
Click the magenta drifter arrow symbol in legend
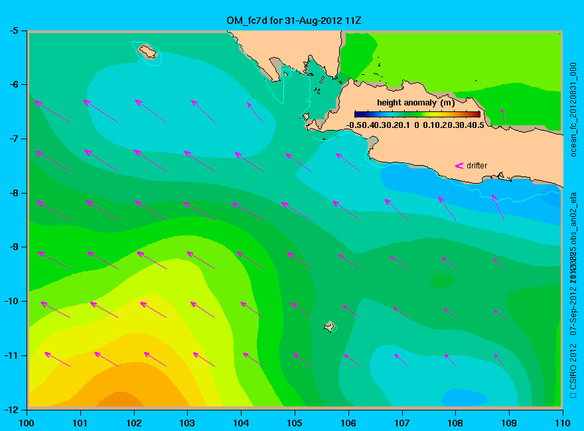click(459, 166)
